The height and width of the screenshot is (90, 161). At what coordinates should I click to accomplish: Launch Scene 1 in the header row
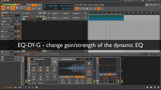(x=52, y=13)
